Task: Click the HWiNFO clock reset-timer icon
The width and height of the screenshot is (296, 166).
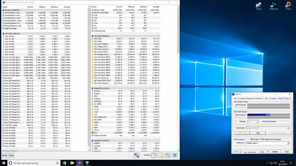Action: pos(154,155)
